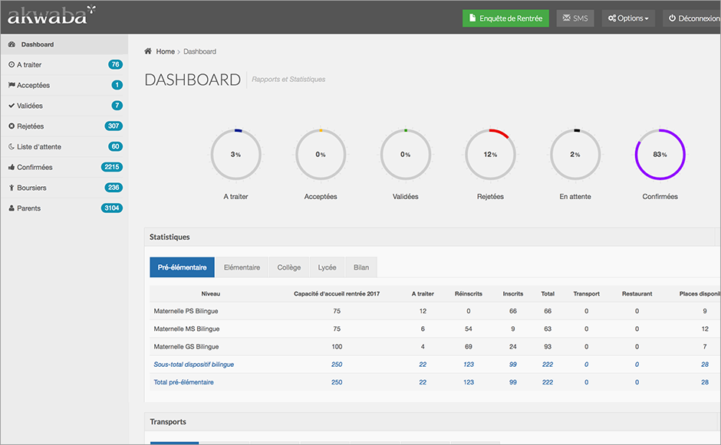Click the moon icon beside Liste d'attente
Viewport: 721px width, 445px height.
coord(12,146)
